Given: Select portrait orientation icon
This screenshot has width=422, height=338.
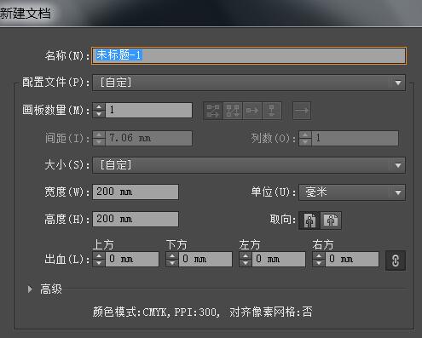Looking at the screenshot, I should click(x=309, y=221).
